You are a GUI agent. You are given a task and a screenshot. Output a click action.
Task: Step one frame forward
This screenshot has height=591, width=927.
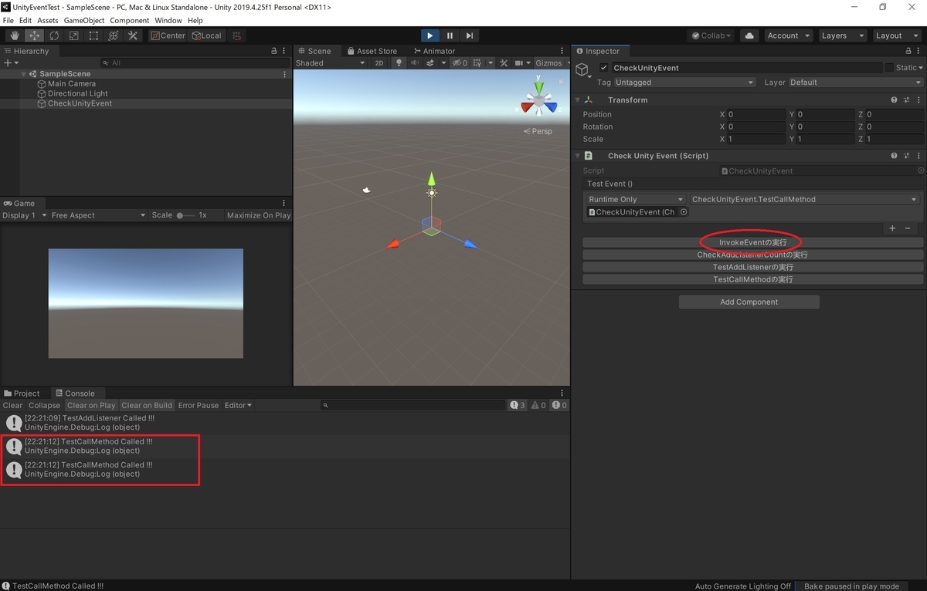[469, 35]
